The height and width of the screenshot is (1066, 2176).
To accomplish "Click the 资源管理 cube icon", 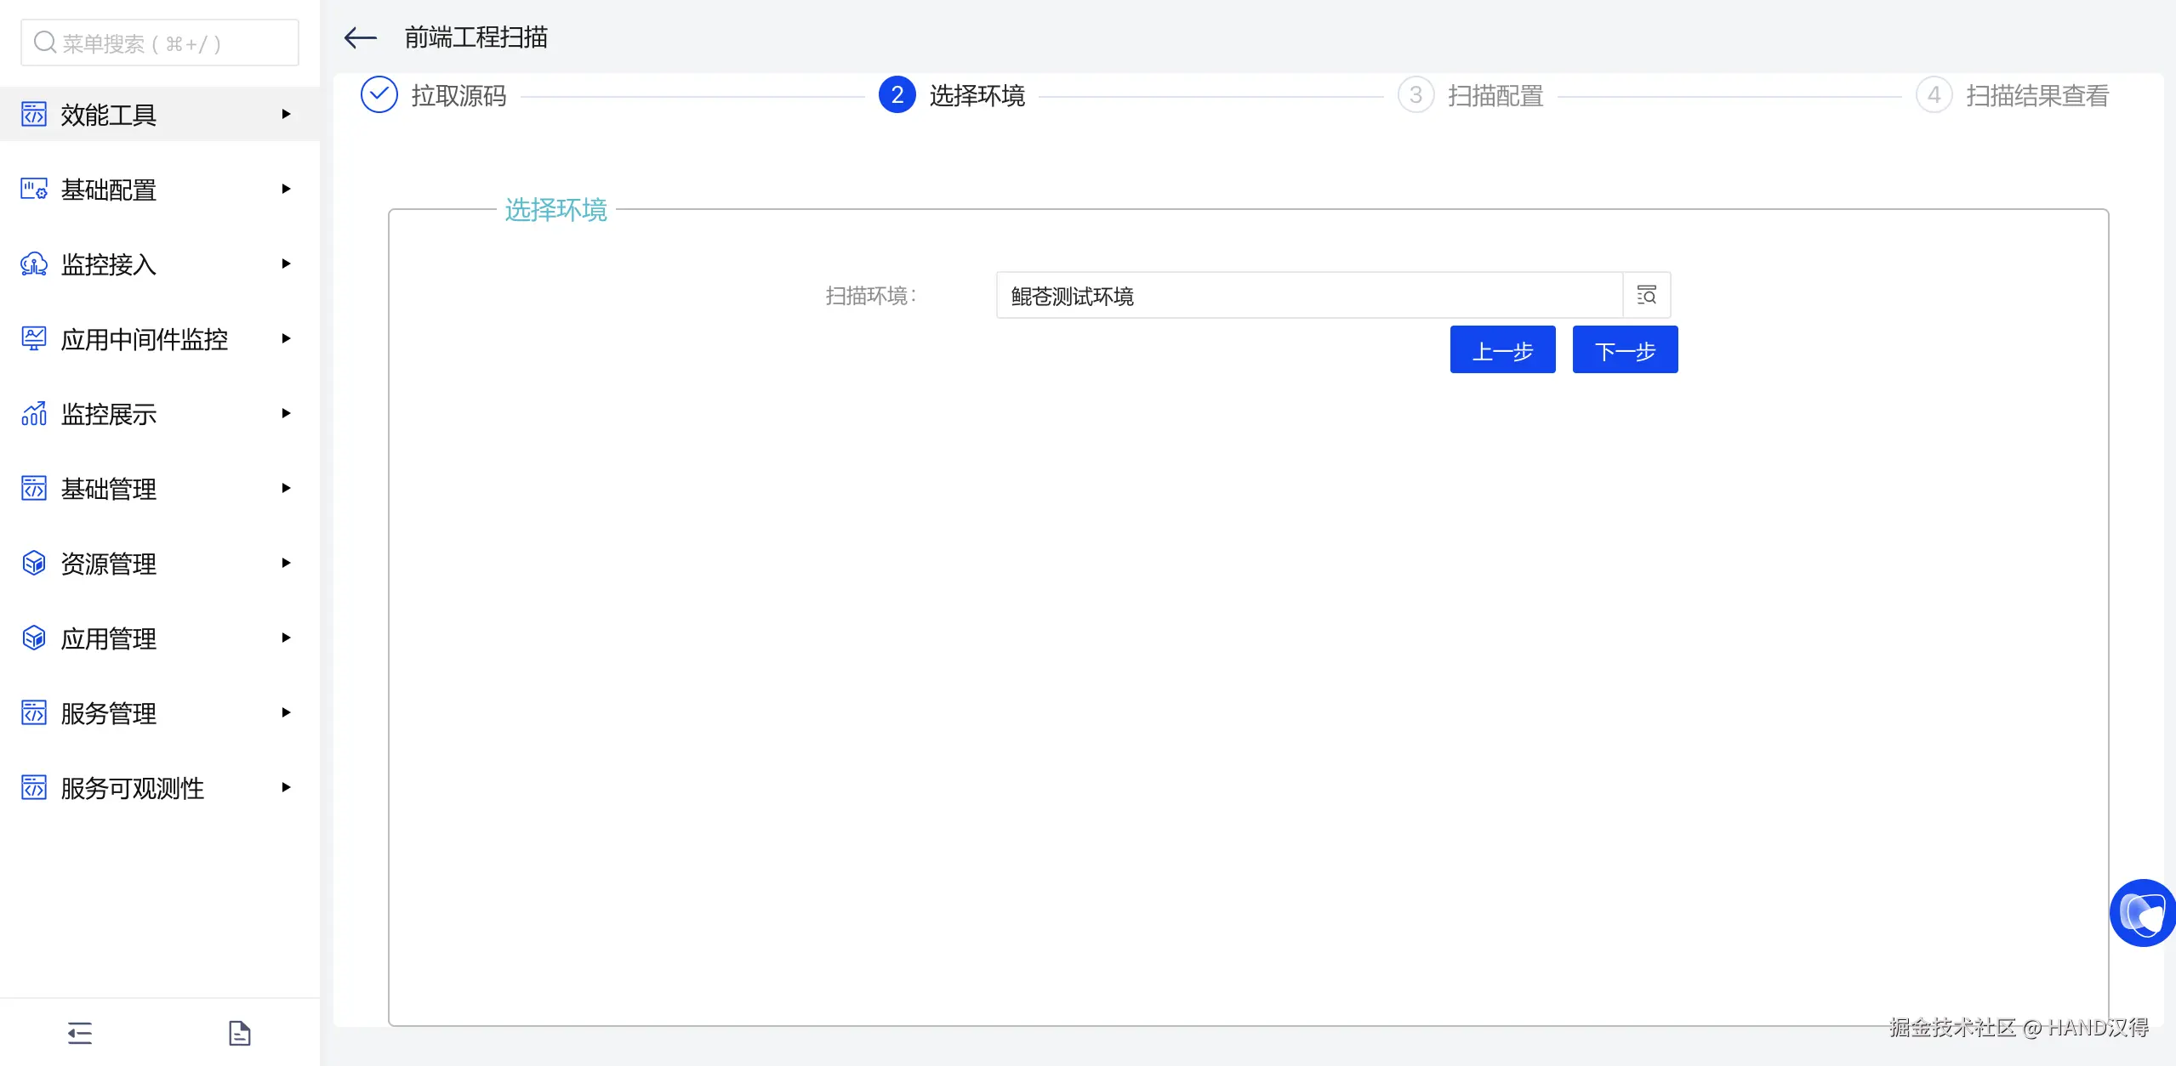I will click(34, 563).
